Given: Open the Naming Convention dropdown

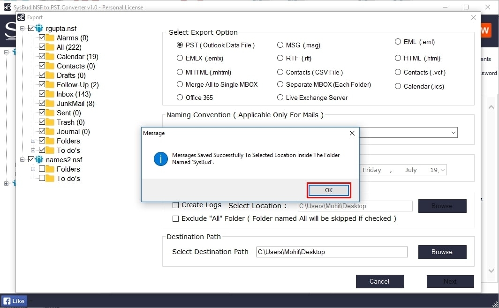Looking at the screenshot, I should (453, 132).
